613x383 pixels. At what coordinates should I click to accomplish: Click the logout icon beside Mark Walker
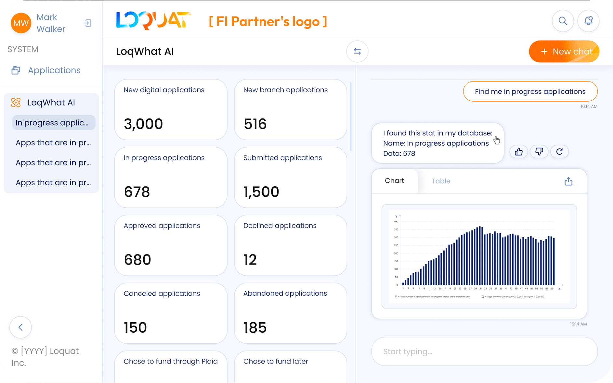pyautogui.click(x=87, y=23)
